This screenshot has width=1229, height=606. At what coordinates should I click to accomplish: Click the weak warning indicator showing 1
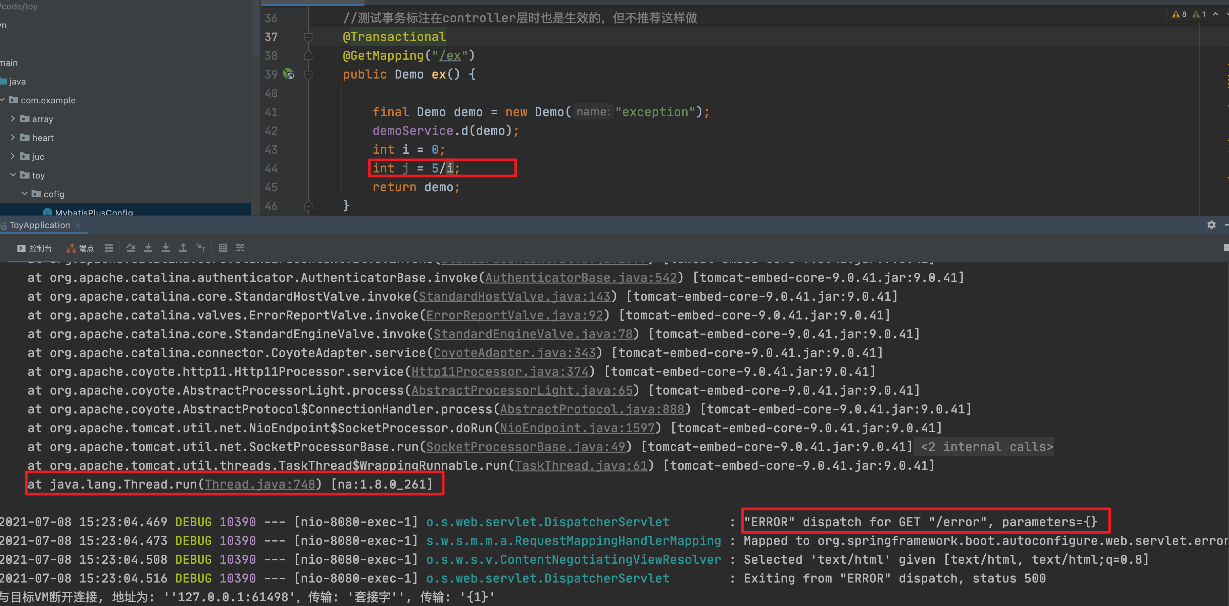(1198, 14)
